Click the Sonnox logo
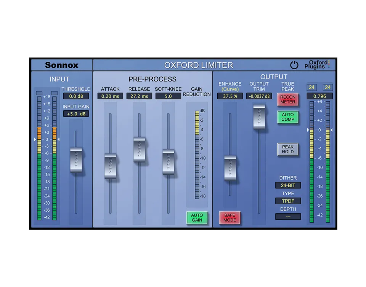The image size is (366, 287). pos(62,65)
